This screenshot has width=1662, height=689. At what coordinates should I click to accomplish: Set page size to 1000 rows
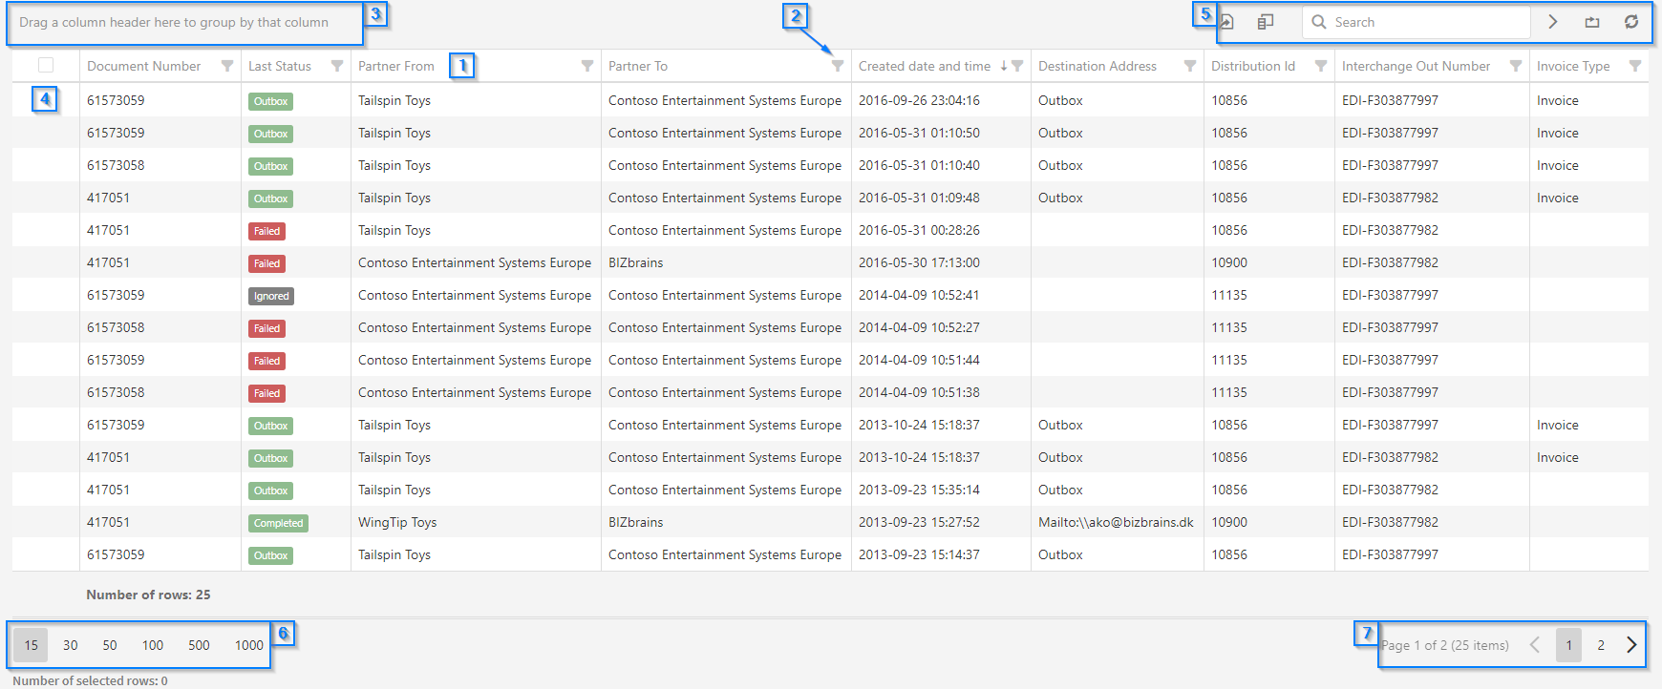pos(248,645)
